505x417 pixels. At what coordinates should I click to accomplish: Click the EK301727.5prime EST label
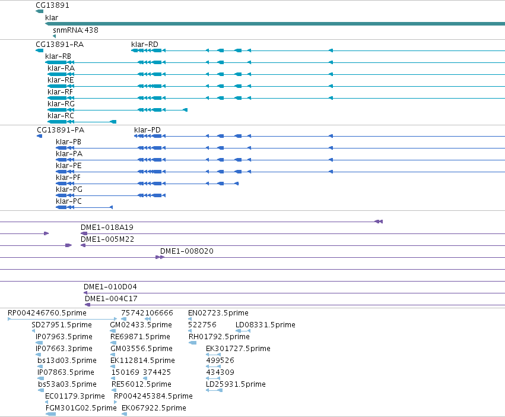238,349
